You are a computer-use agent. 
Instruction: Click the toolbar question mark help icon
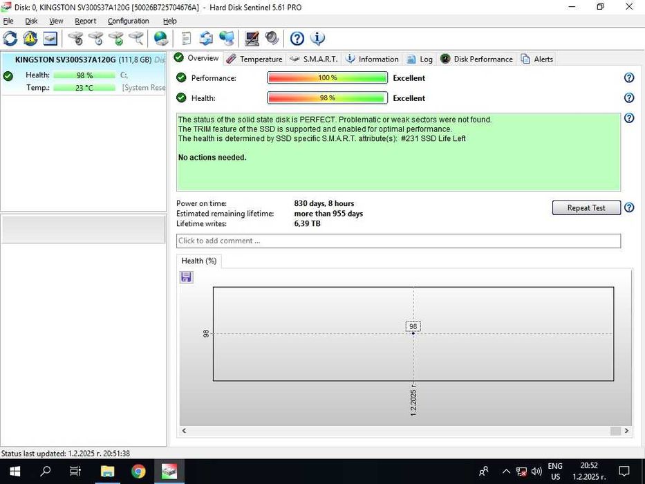pyautogui.click(x=297, y=39)
